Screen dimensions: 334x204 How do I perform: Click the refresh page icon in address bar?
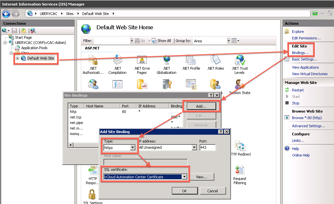tap(315, 13)
